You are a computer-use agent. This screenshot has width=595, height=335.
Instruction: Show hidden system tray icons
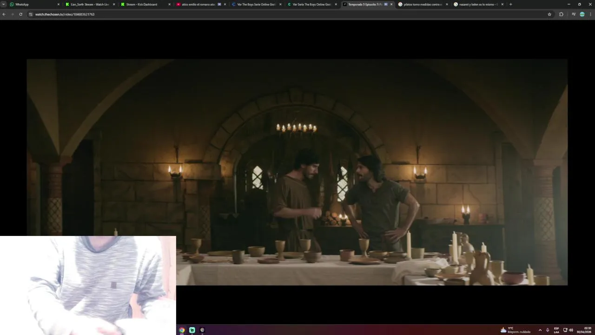540,330
